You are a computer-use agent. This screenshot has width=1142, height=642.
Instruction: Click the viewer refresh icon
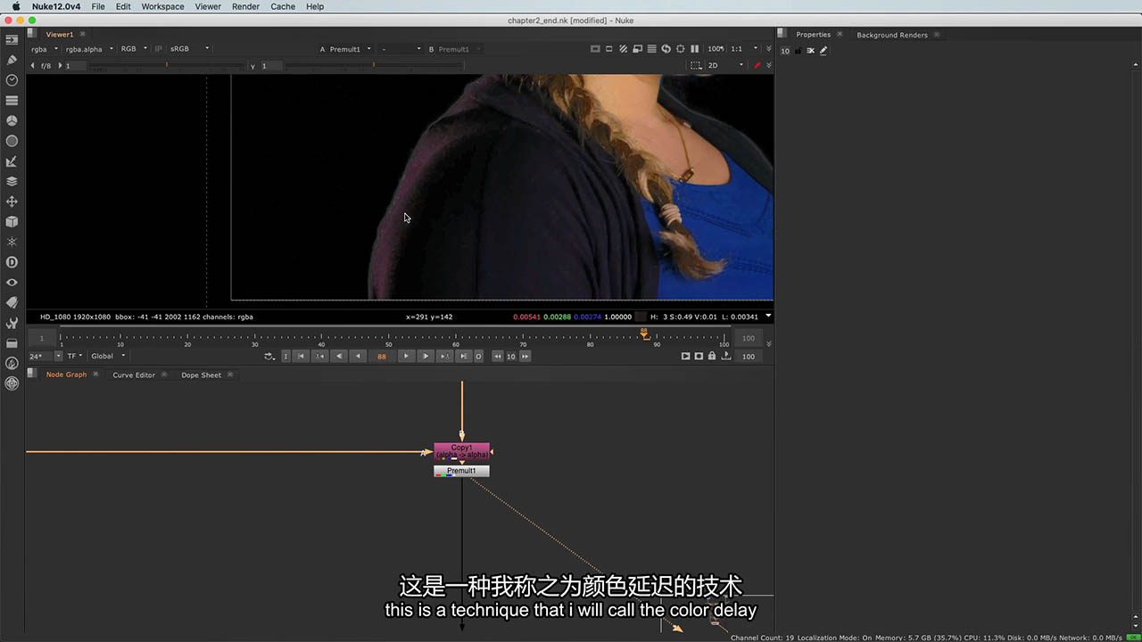666,49
